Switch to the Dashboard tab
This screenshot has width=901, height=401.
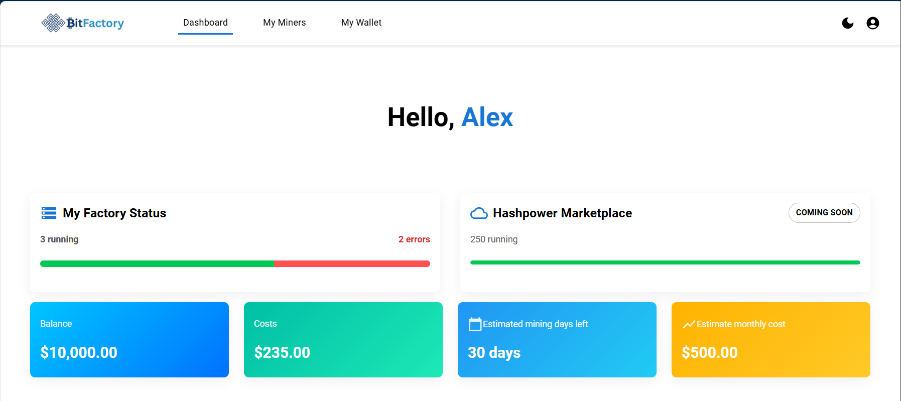pyautogui.click(x=205, y=23)
